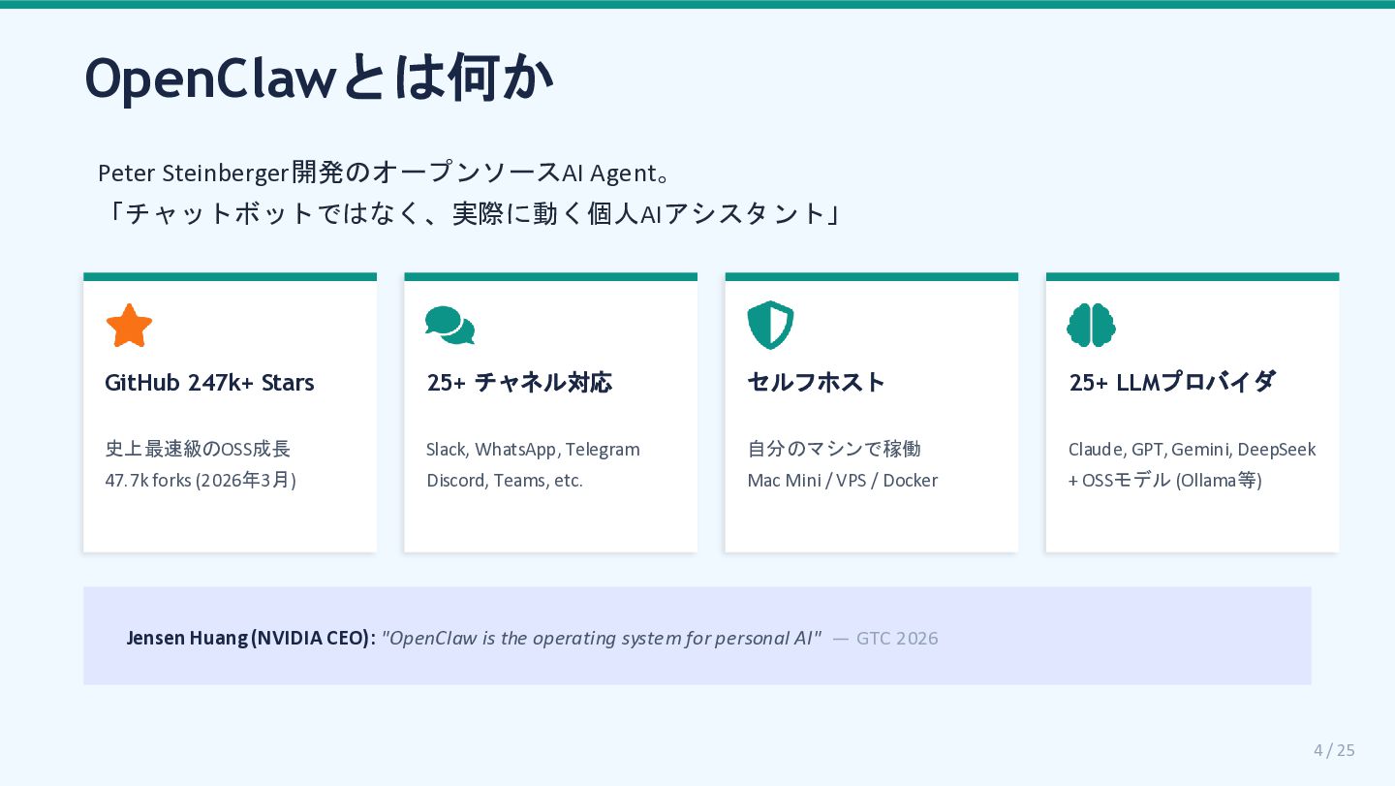
Task: Click the "Jensen Huang (NVIDIA CEO):" label
Action: click(251, 638)
